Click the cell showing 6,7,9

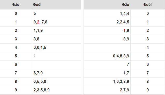[x=56, y=73]
